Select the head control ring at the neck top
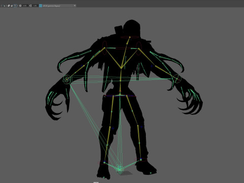 coord(130,37)
